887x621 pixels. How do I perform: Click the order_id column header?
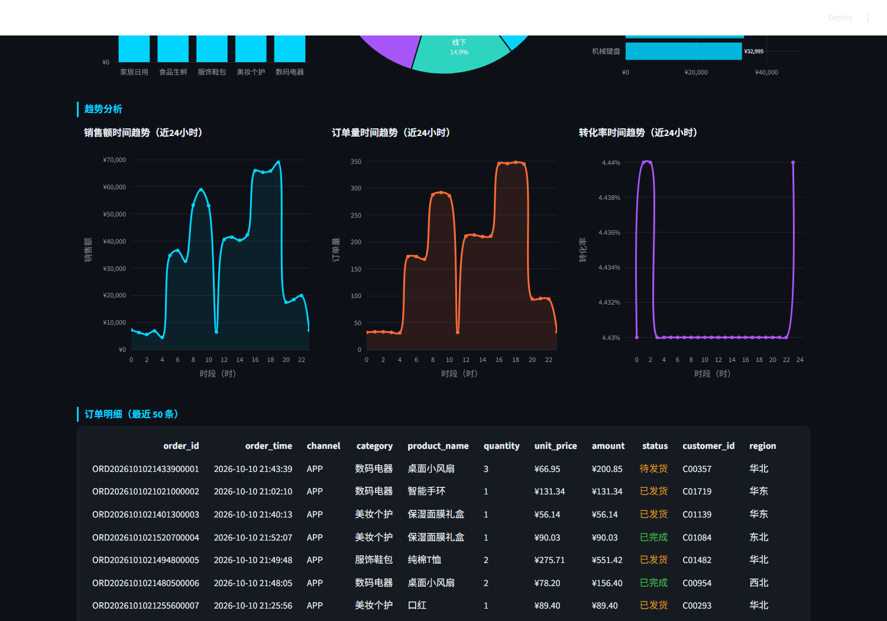181,446
